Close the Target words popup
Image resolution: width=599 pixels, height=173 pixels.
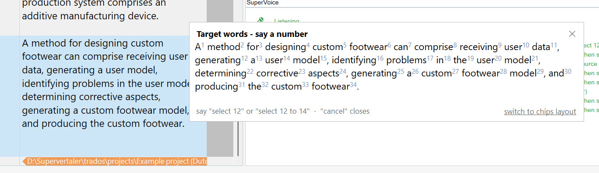(572, 34)
